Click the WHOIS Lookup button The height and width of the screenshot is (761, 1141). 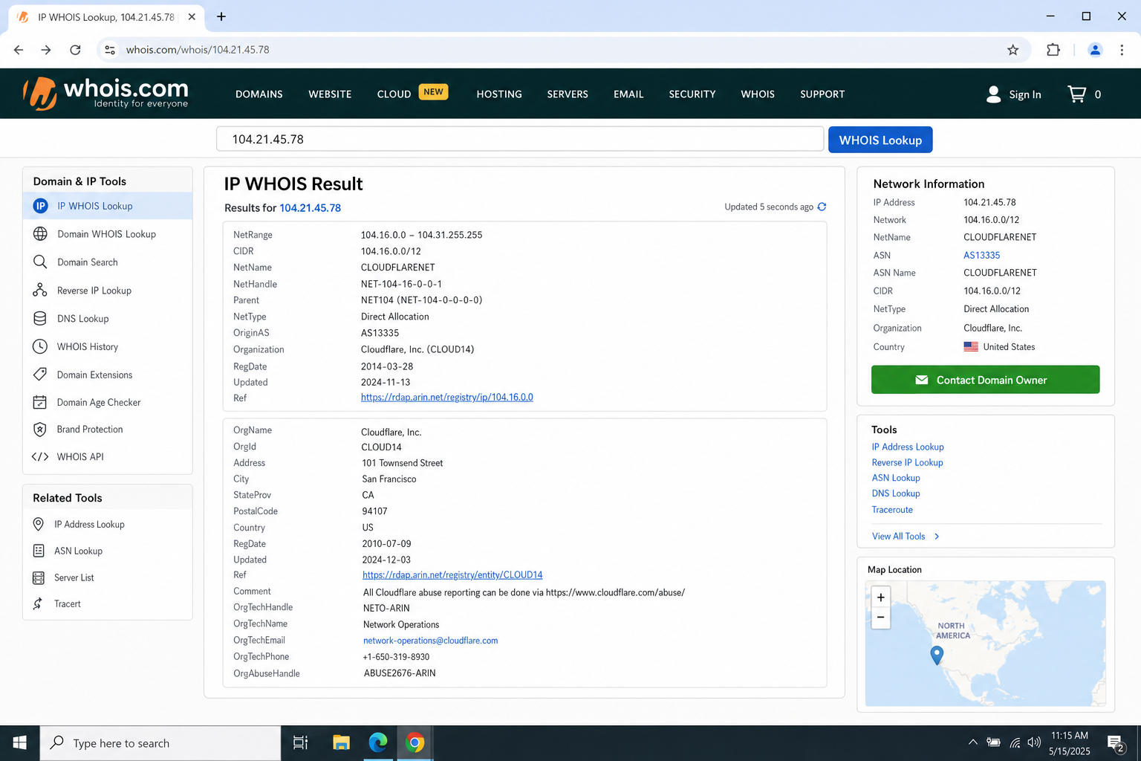pos(880,140)
